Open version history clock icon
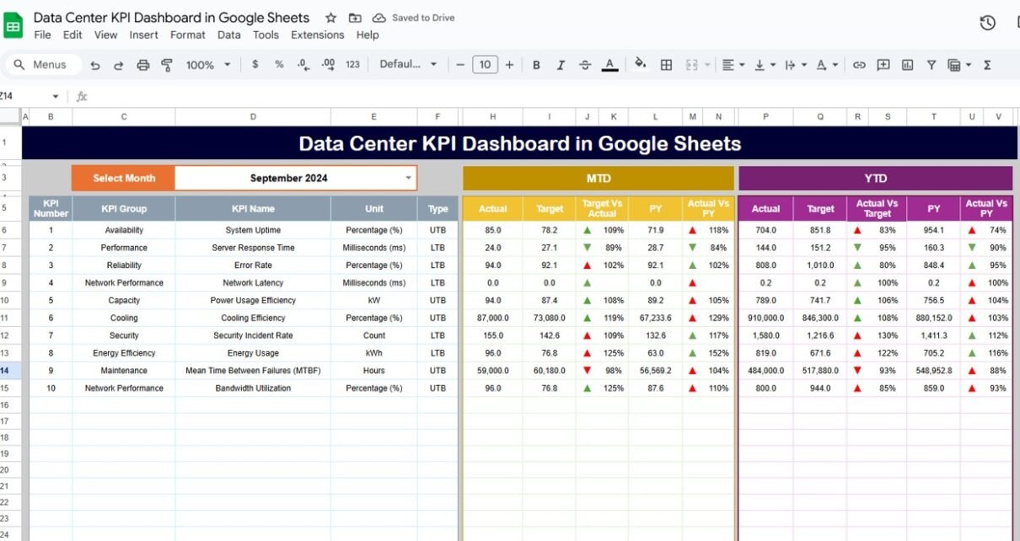The image size is (1020, 541). point(988,23)
